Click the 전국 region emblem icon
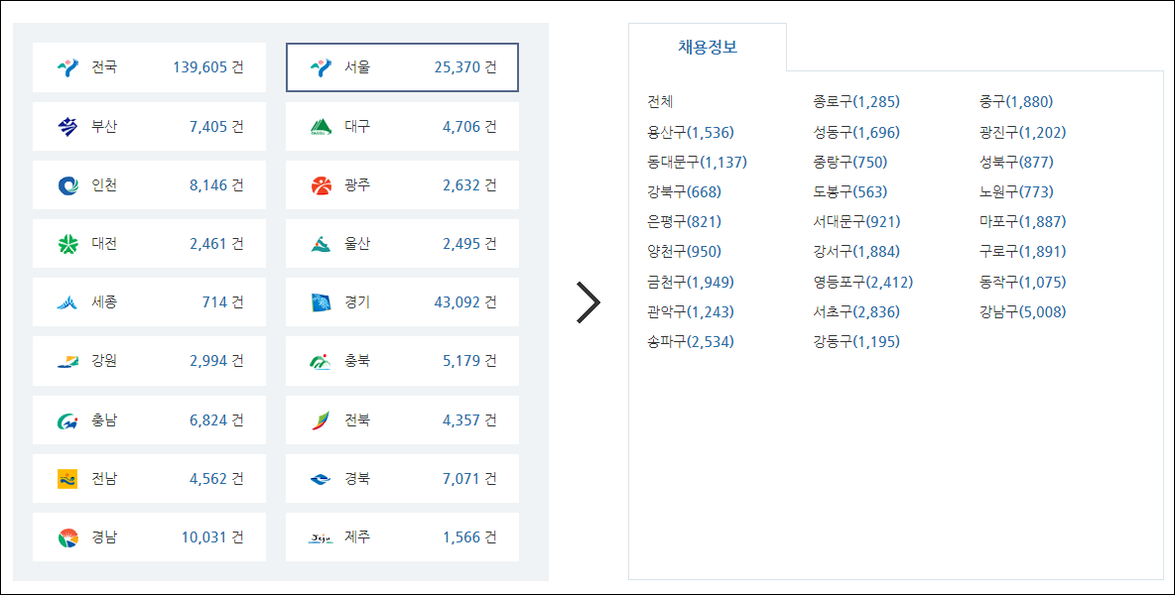 coord(67,68)
